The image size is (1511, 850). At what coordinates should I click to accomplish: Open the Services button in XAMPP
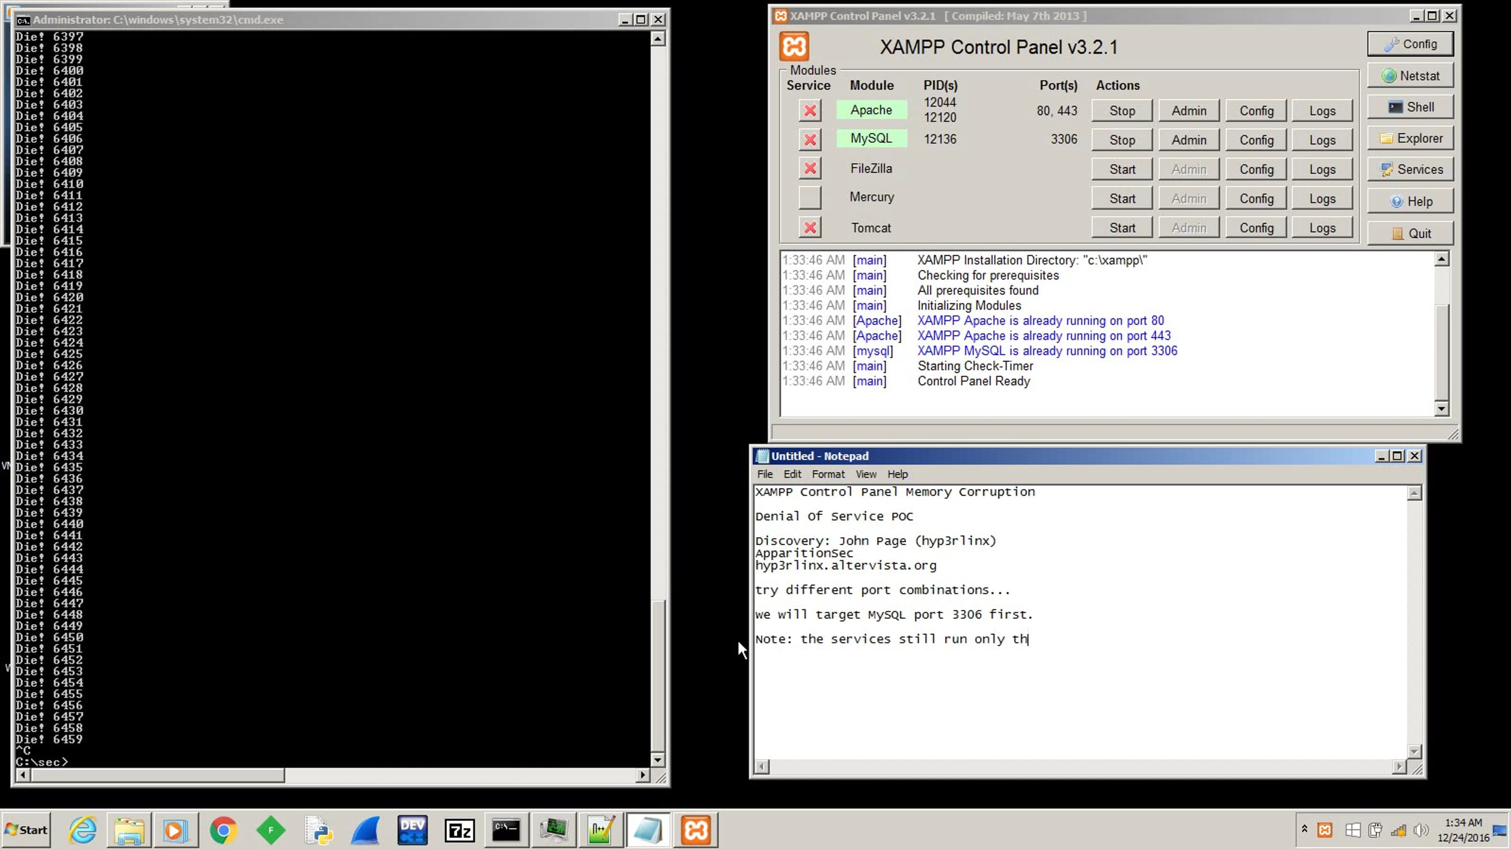(x=1410, y=169)
